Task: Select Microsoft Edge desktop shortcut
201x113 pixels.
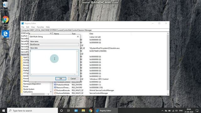Action: pyautogui.click(x=5, y=36)
